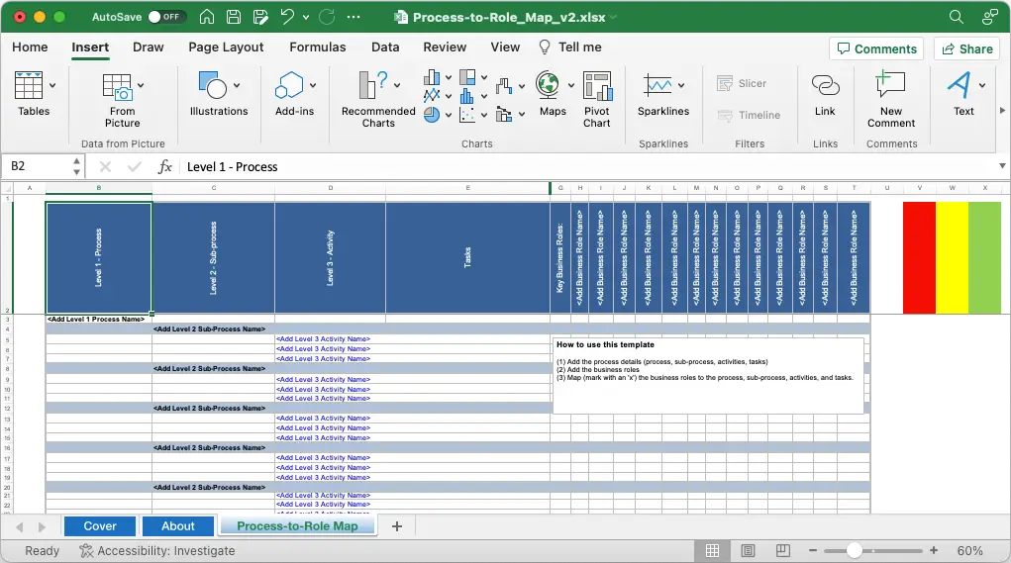The height and width of the screenshot is (563, 1011).
Task: Expand the Sparklines dropdown arrow
Action: [x=681, y=85]
